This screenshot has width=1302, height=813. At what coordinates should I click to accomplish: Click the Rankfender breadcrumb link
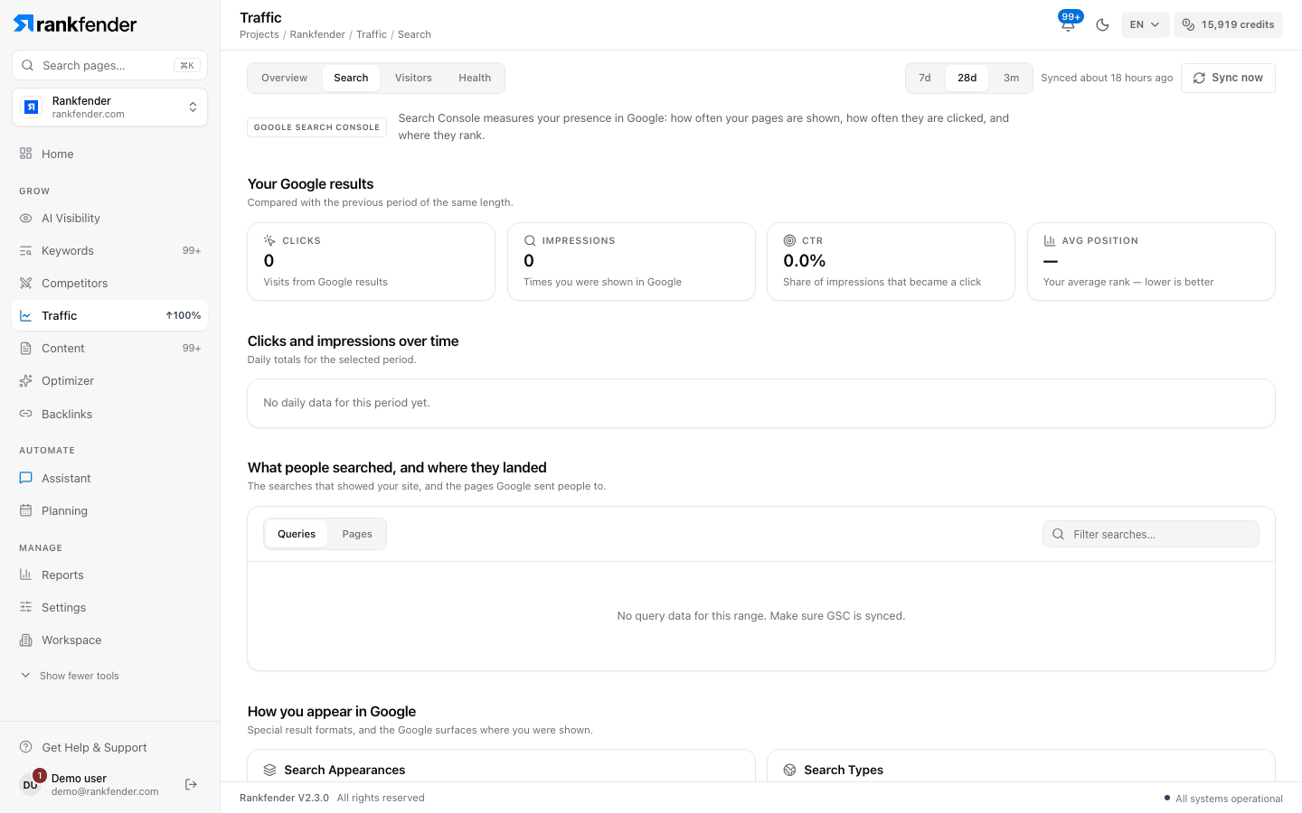click(317, 34)
